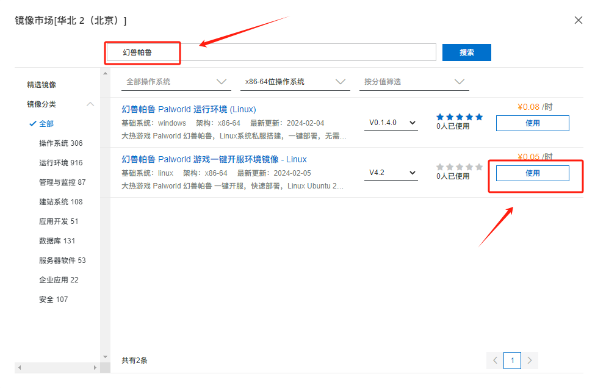Image resolution: width=595 pixels, height=388 pixels.
Task: Select page 1 in pagination
Action: coord(512,361)
